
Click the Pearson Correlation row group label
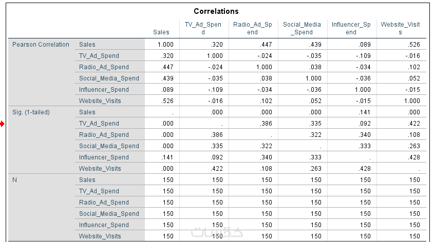(41, 45)
